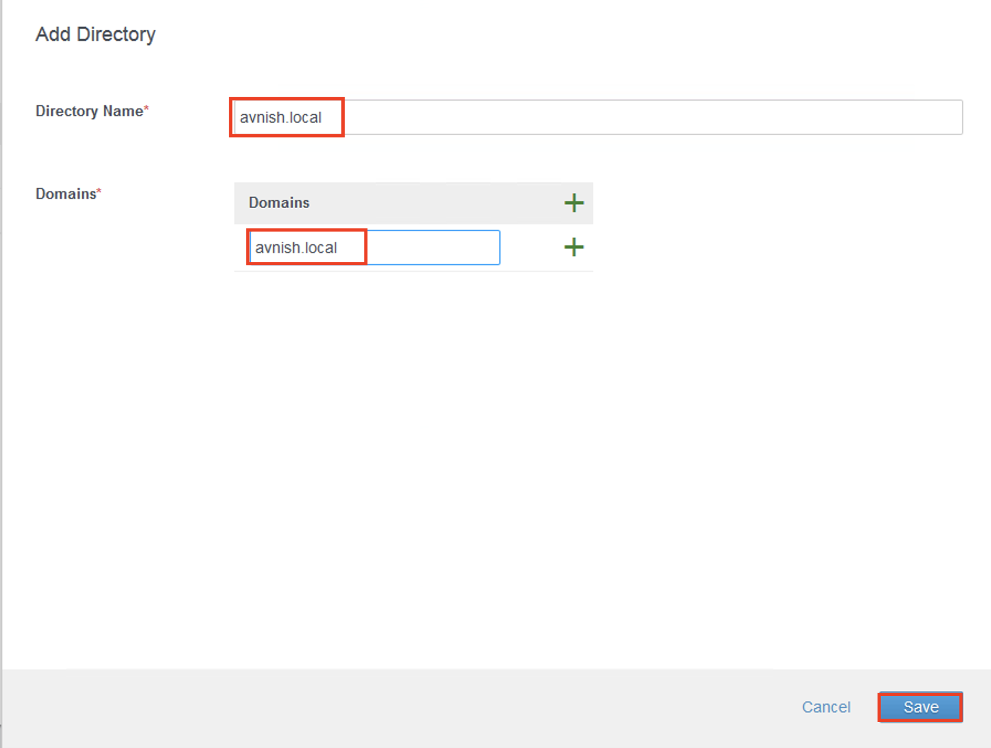Viewport: 991px width, 748px height.
Task: Click the domain row space before its plus icon
Action: point(530,247)
